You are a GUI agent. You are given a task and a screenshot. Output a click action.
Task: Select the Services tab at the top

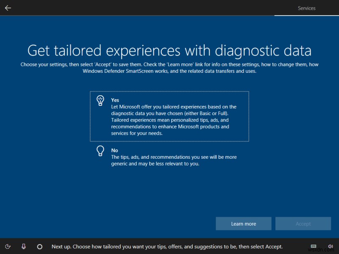(306, 8)
